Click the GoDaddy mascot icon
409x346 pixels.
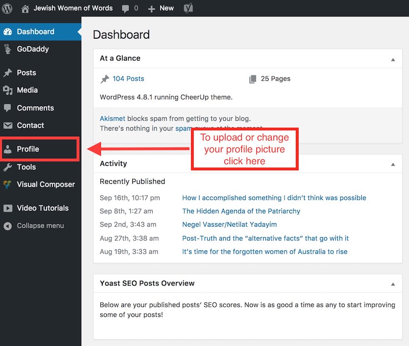tap(8, 49)
